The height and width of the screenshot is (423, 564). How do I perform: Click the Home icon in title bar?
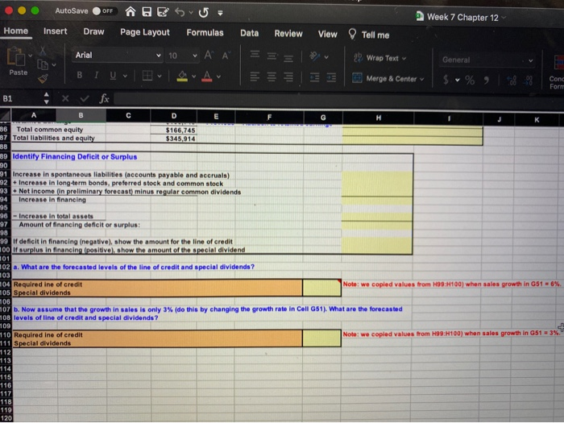pyautogui.click(x=131, y=12)
